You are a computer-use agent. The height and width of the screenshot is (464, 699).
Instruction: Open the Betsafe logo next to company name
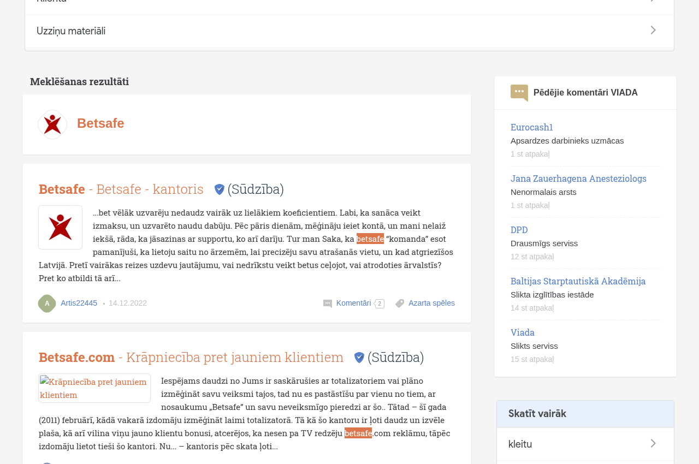pos(52,124)
